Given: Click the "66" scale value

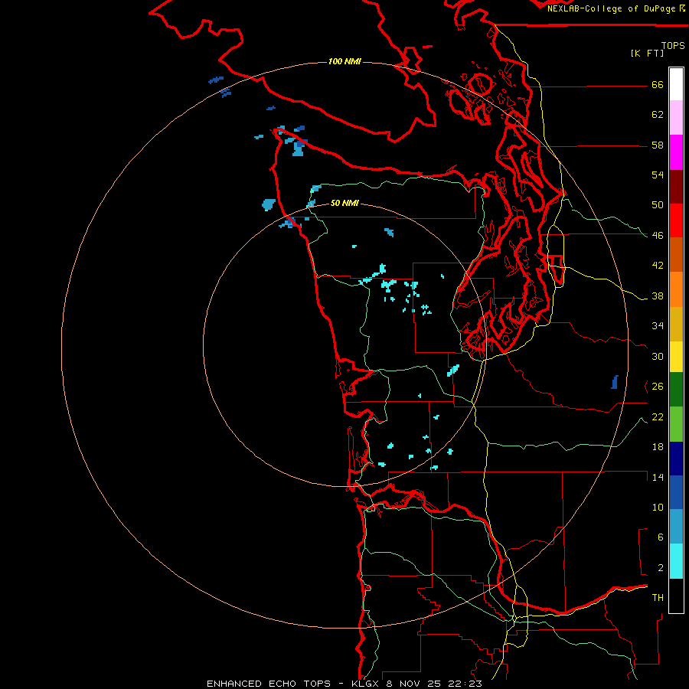Looking at the screenshot, I should pyautogui.click(x=658, y=85).
